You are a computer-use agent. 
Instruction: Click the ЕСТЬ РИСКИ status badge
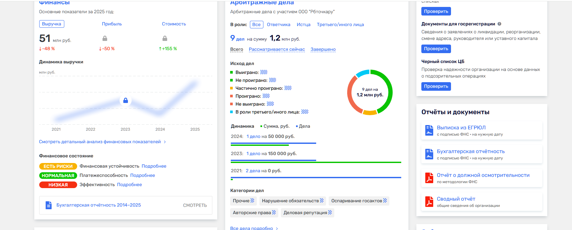(58, 166)
